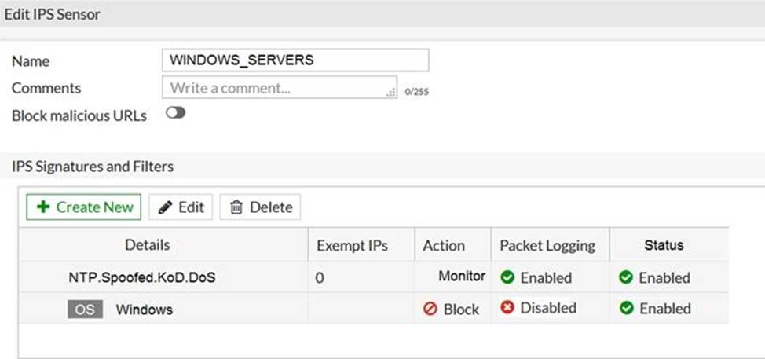Click green check in NTP row Packet Logging
The height and width of the screenshot is (359, 765).
point(507,277)
